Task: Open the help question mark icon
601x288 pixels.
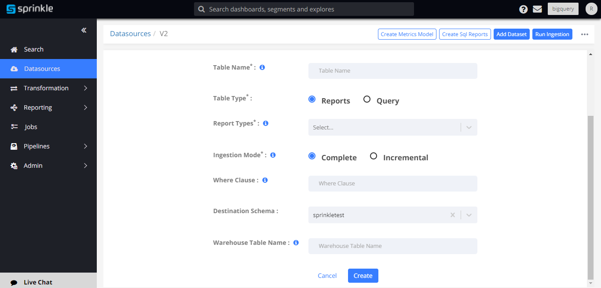Action: 523,9
